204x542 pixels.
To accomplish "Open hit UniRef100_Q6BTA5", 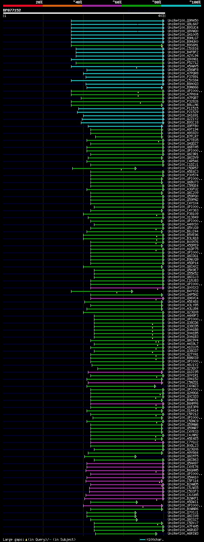I will coord(183,147).
